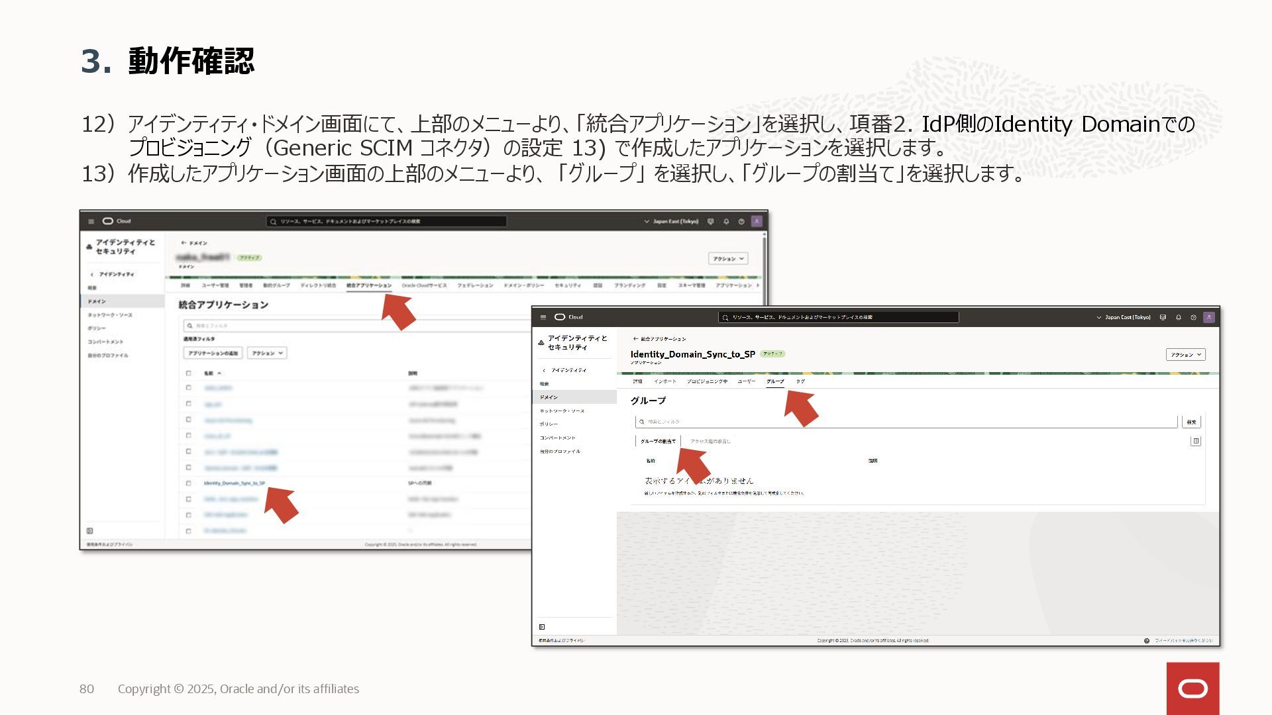Collapse sidebar icon at bottom of the application window
The width and height of the screenshot is (1272, 715).
(x=542, y=627)
